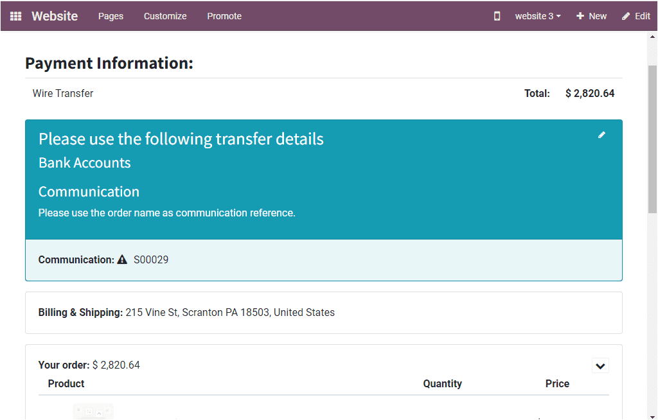Click the pencil icon on the transfer details banner
Image resolution: width=658 pixels, height=420 pixels.
[601, 135]
